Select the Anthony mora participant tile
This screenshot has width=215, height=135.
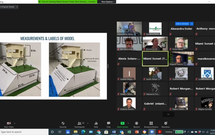205,29
